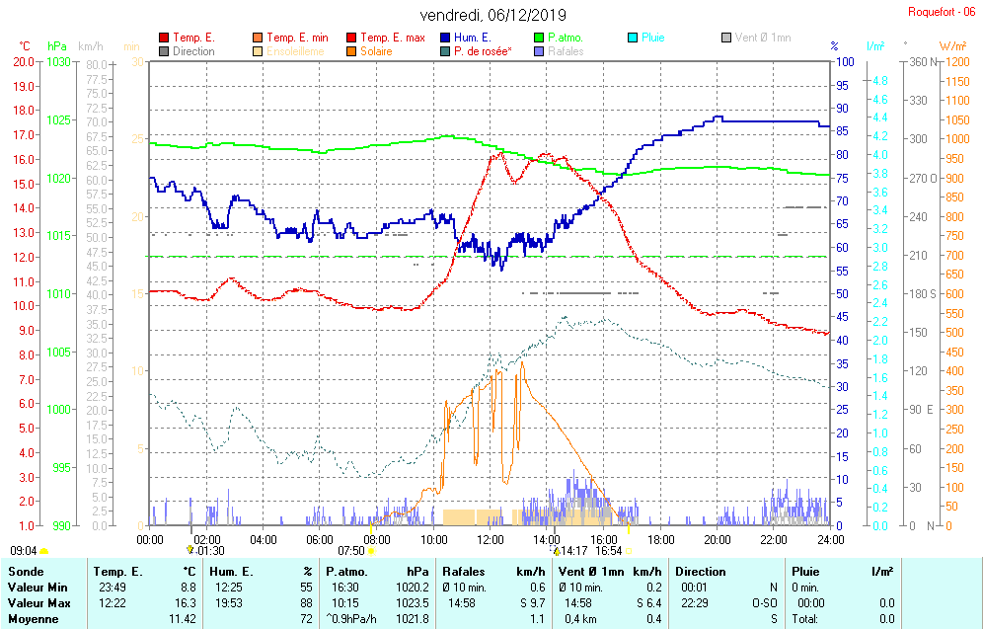
Task: Click the gust maximum value 'S 9.7'
Action: pos(532,603)
